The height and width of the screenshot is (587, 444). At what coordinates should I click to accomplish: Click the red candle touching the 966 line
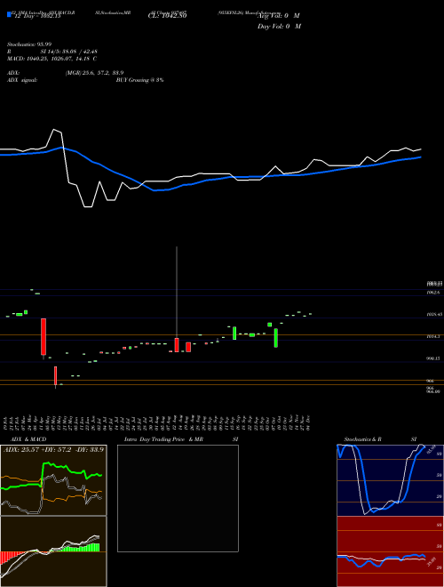click(x=55, y=375)
